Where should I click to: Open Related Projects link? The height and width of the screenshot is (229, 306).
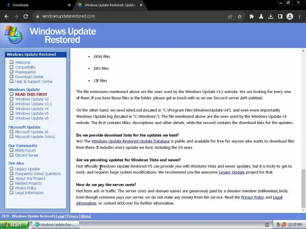point(28,183)
